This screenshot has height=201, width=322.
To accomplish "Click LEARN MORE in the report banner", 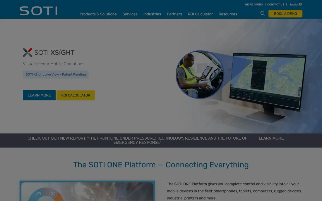I will tap(271, 138).
